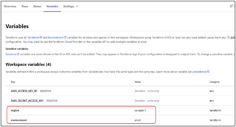The width and height of the screenshot is (236, 127).
Task: Click the Category column header
Action: [x=214, y=82]
